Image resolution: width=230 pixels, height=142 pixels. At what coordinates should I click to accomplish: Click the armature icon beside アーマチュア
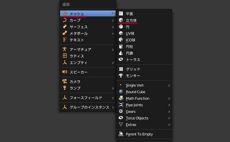point(65,50)
